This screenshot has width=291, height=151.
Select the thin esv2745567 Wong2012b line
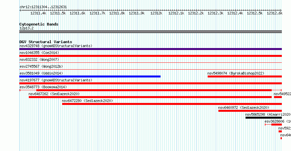pyautogui.click(x=150, y=70)
